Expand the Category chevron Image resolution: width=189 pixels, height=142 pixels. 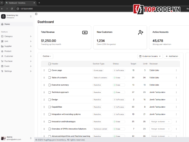click(31, 36)
